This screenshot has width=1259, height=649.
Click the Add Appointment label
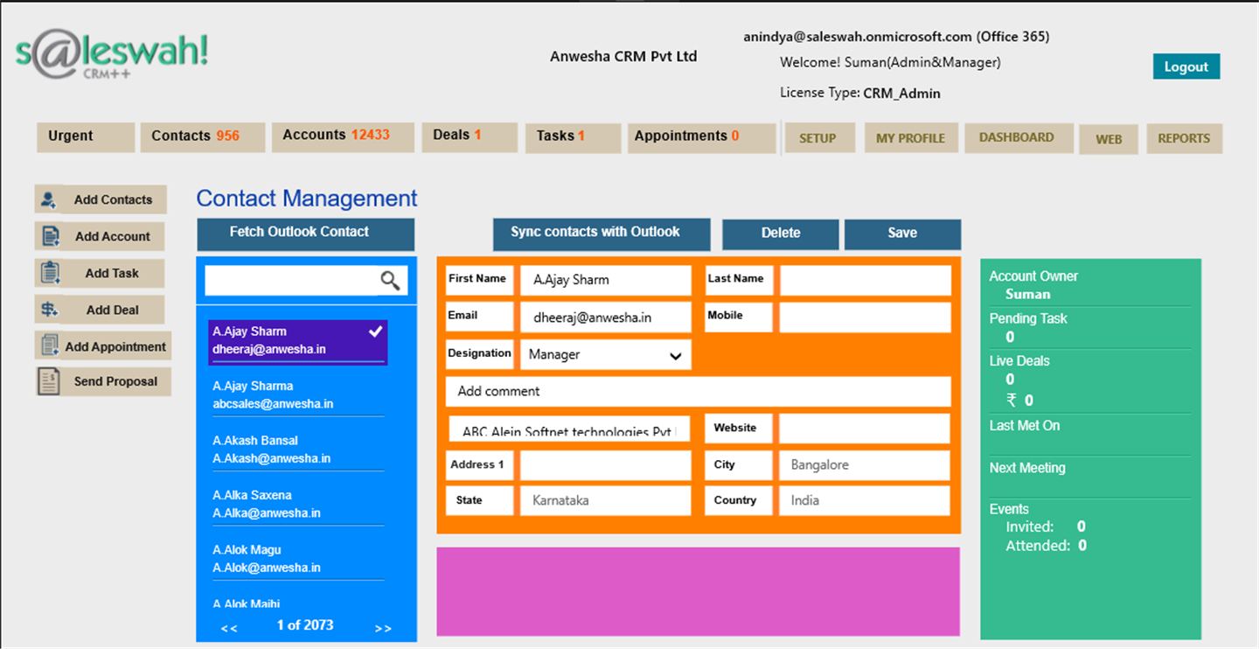(x=115, y=346)
